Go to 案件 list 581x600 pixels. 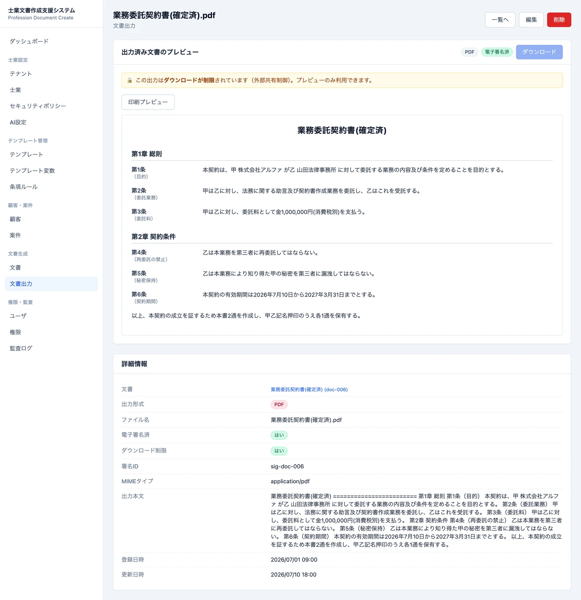51,235
